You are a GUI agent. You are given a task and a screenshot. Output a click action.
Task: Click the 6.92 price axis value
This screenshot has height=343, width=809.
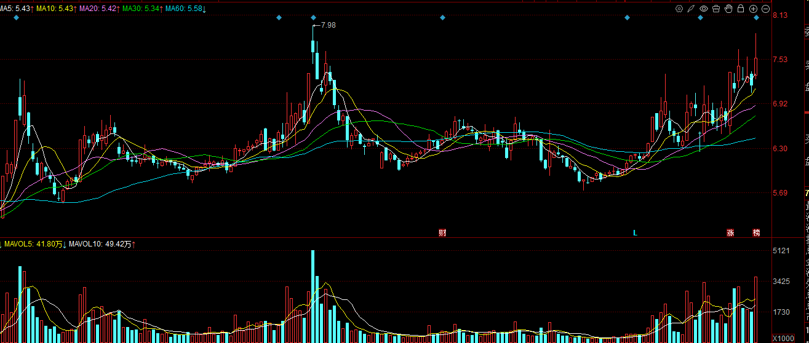tap(780, 104)
